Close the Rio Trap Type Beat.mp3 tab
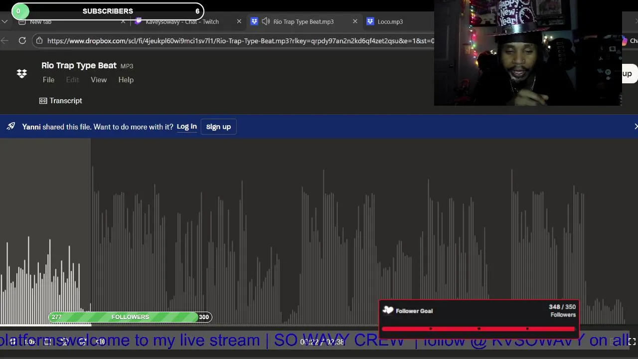Screen dimensions: 638x359 355,21
